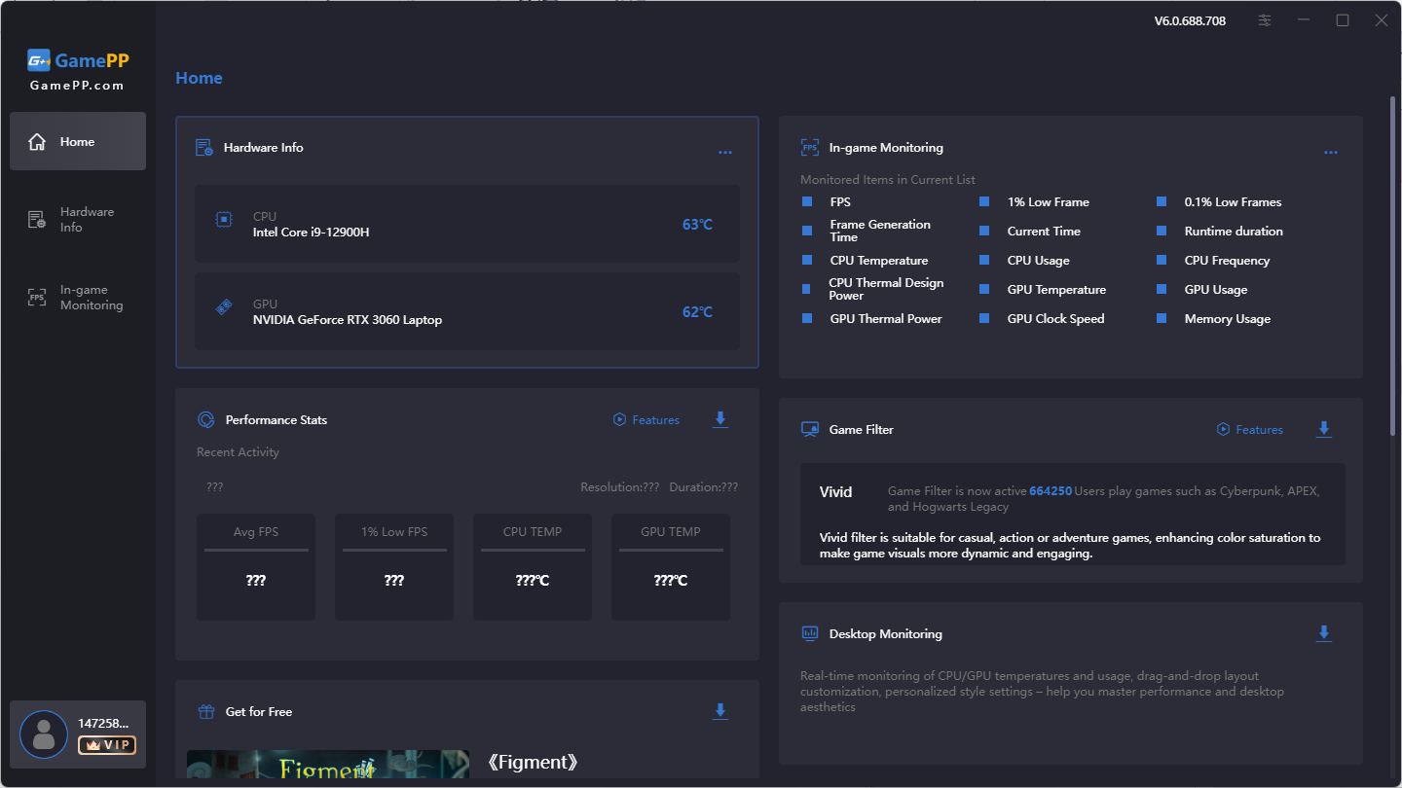Click the GPU Thermal Power label
Screen dimensions: 1402x788
886,319
